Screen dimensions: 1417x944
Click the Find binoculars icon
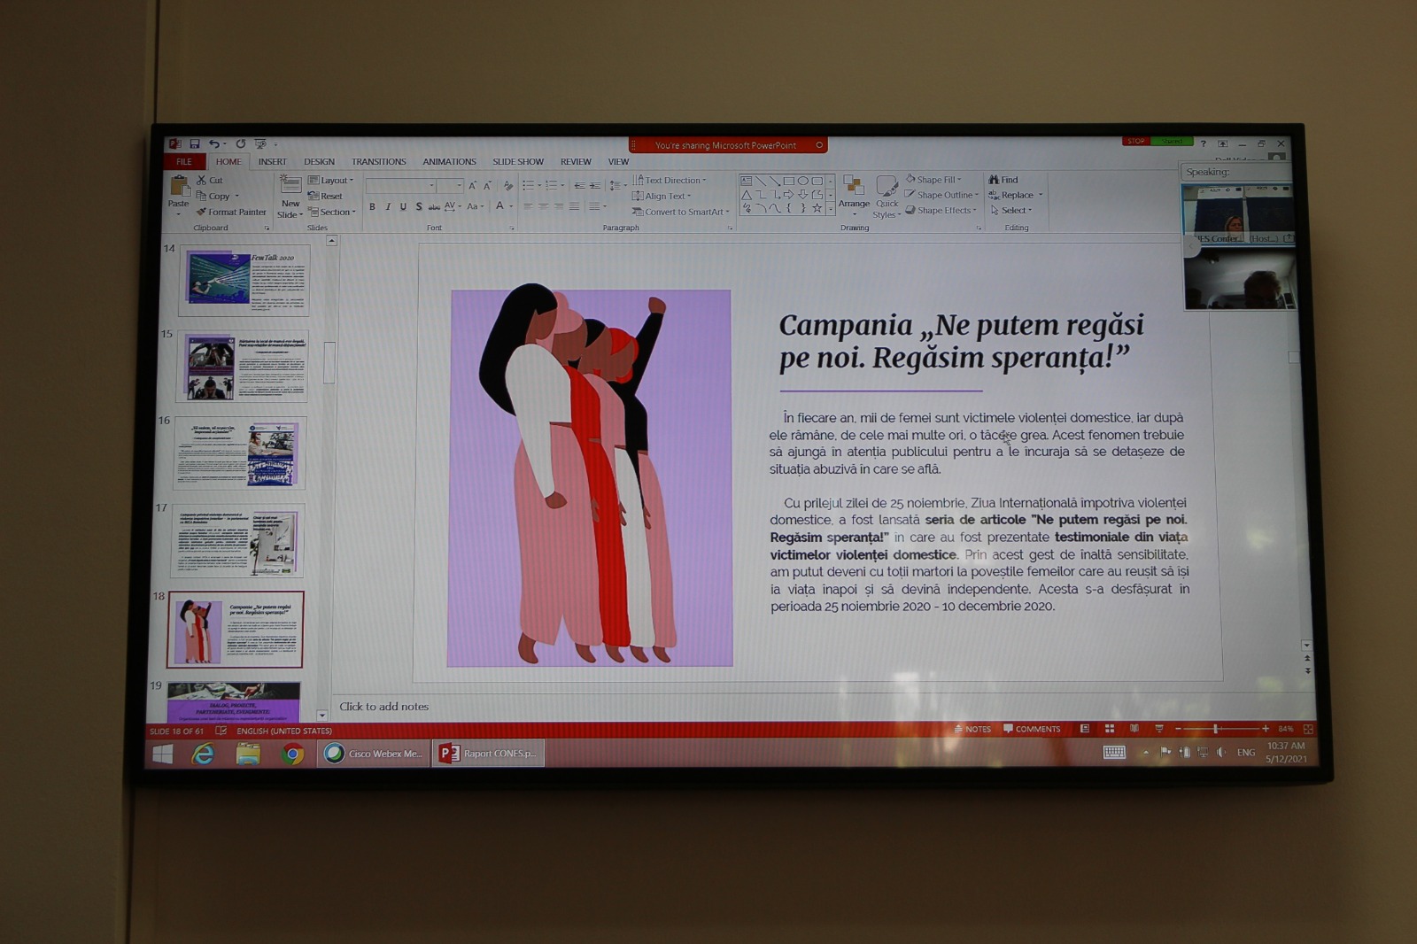[x=994, y=180]
